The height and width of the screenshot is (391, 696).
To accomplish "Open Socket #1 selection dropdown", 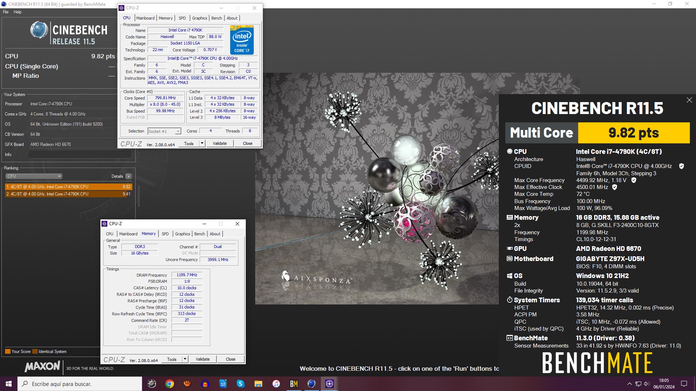I will pos(164,131).
